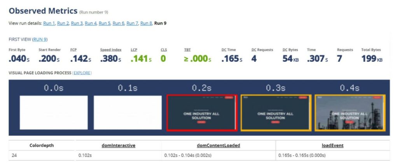Click the domContentLoaded column header
This screenshot has width=398, height=166.
pos(218,145)
